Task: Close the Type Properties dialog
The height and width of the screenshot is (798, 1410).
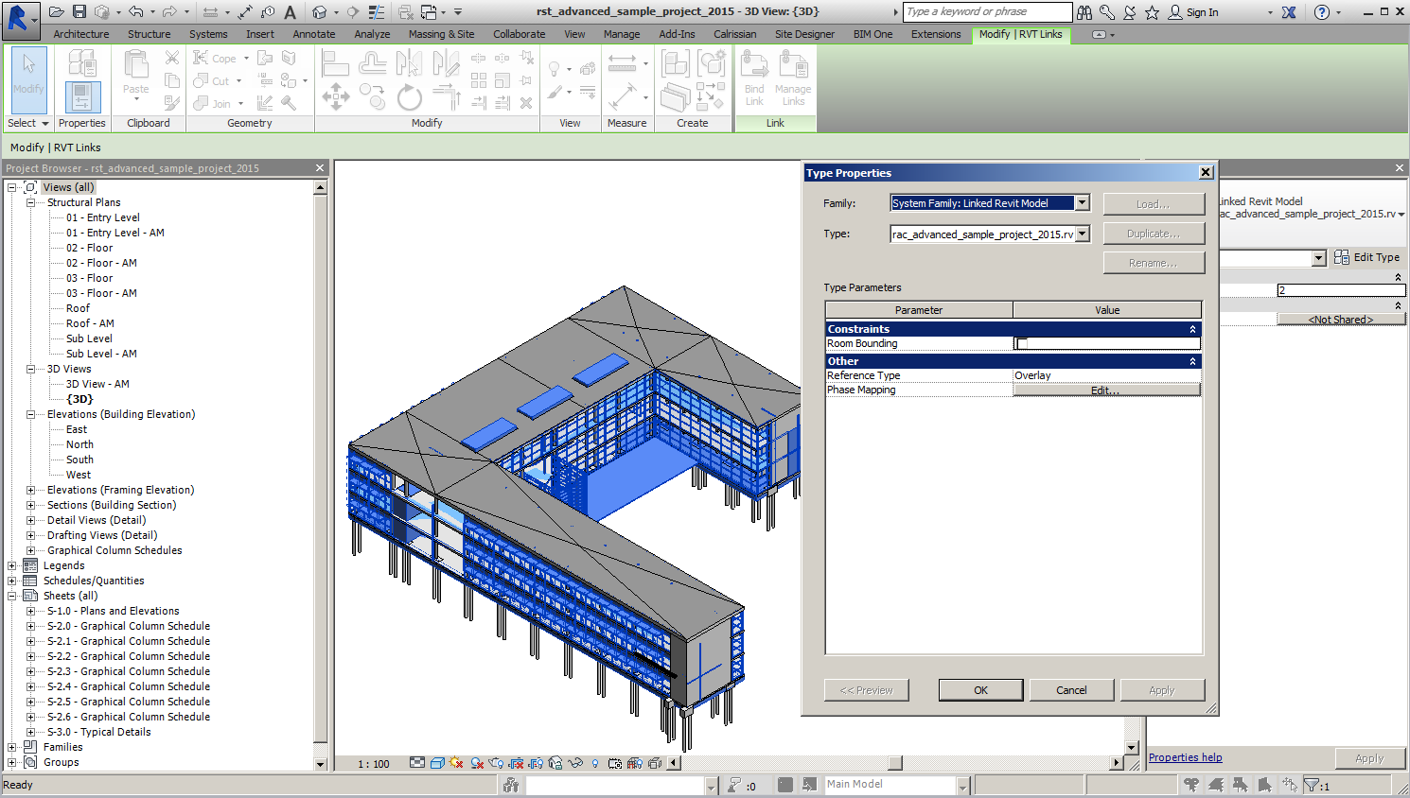Action: point(1206,172)
